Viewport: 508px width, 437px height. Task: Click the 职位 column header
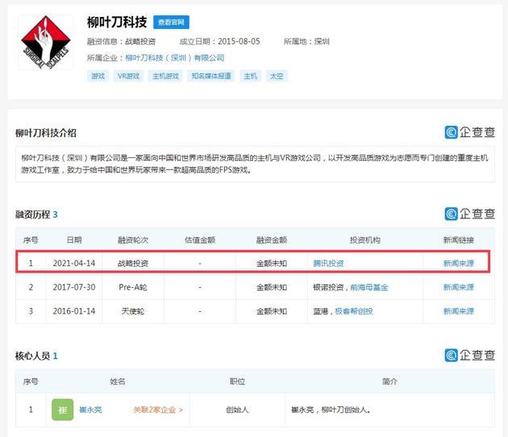click(237, 381)
